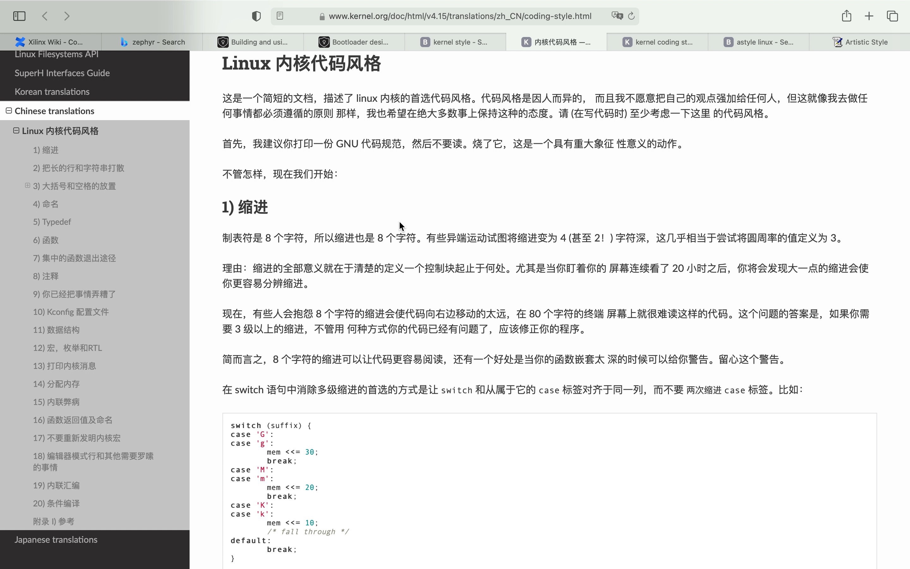910x569 pixels.
Task: Expand the 3) 大括号和空格的放置 entry
Action: 27,186
